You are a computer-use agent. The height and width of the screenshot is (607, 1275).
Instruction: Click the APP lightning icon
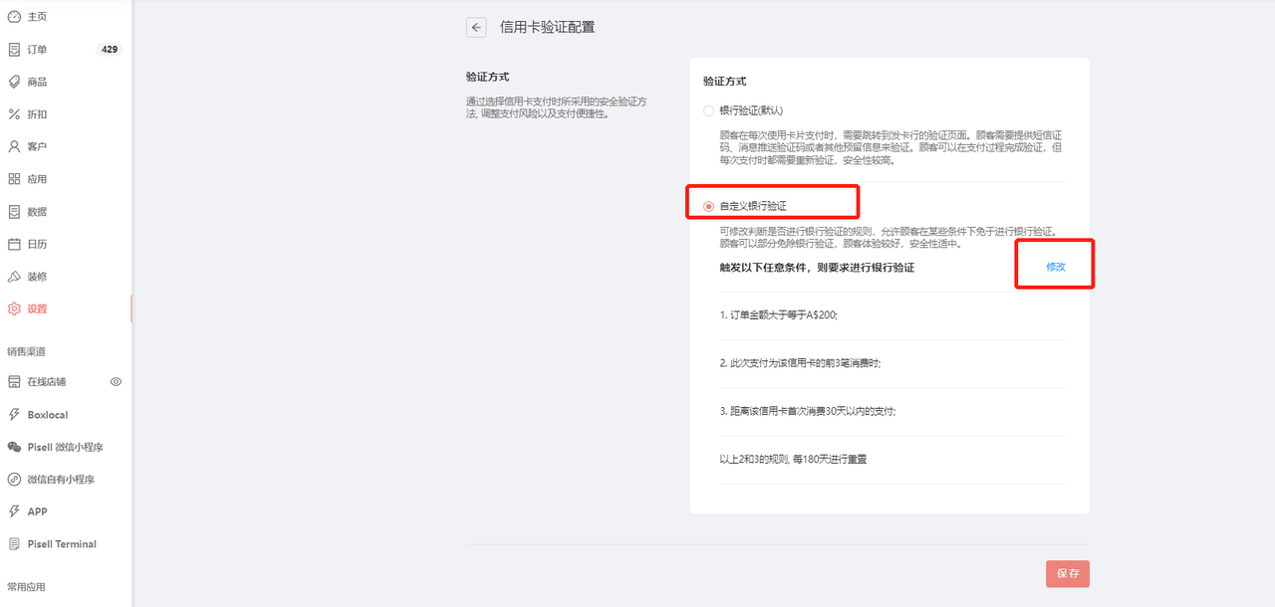(x=14, y=511)
